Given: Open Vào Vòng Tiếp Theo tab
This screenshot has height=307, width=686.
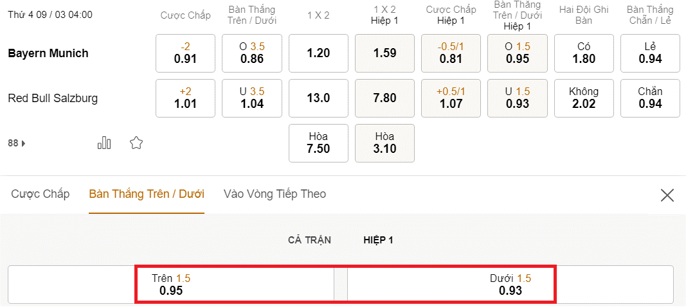Looking at the screenshot, I should 275,194.
